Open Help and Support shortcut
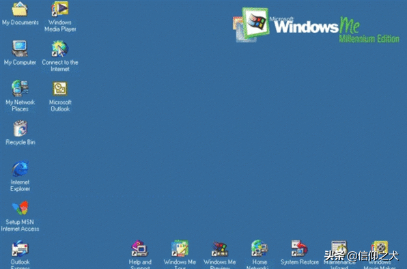This screenshot has width=407, height=269. coord(140,249)
